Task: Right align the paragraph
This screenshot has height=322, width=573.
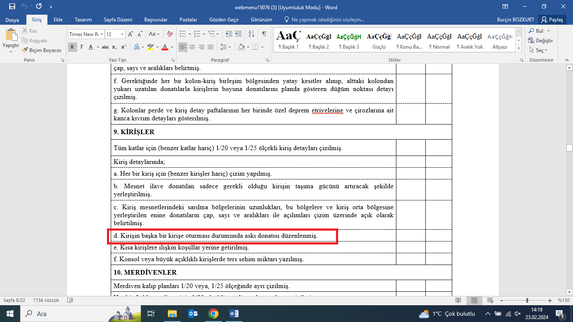Action: pos(201,47)
